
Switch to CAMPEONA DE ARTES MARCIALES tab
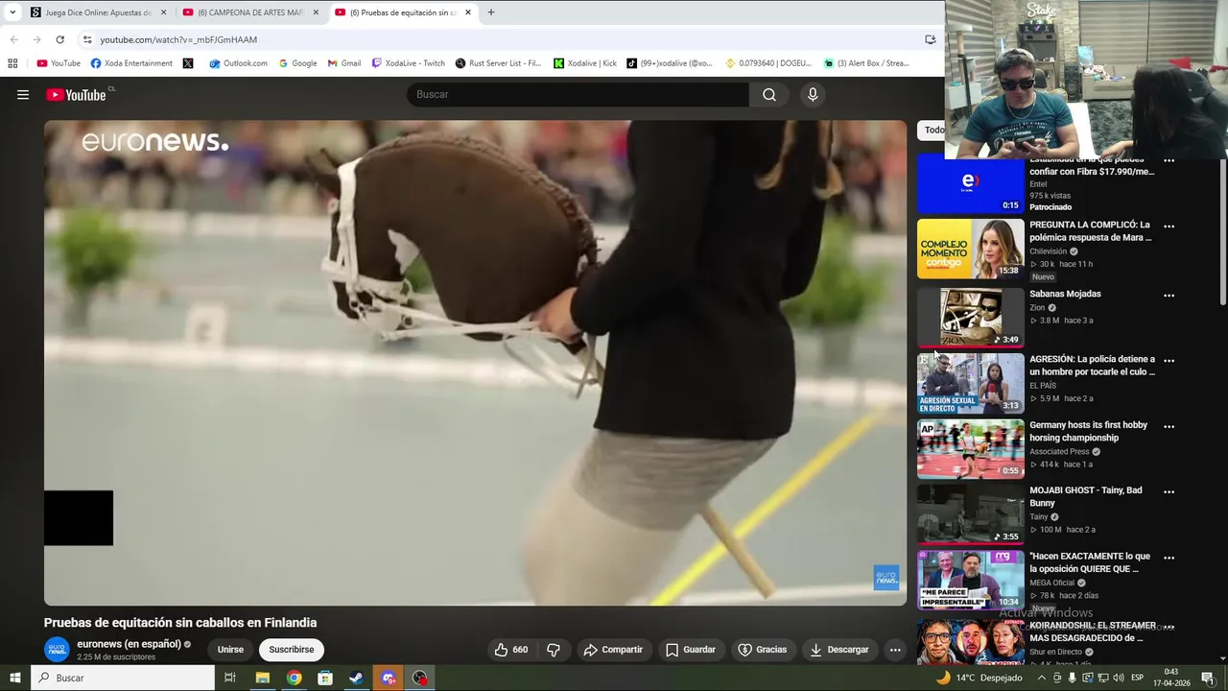(251, 12)
